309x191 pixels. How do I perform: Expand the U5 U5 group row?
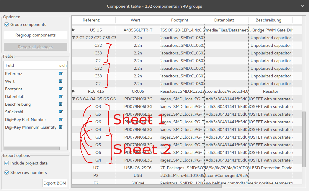coord(74,30)
